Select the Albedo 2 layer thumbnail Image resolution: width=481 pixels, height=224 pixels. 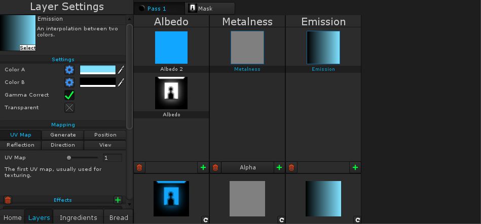point(171,48)
